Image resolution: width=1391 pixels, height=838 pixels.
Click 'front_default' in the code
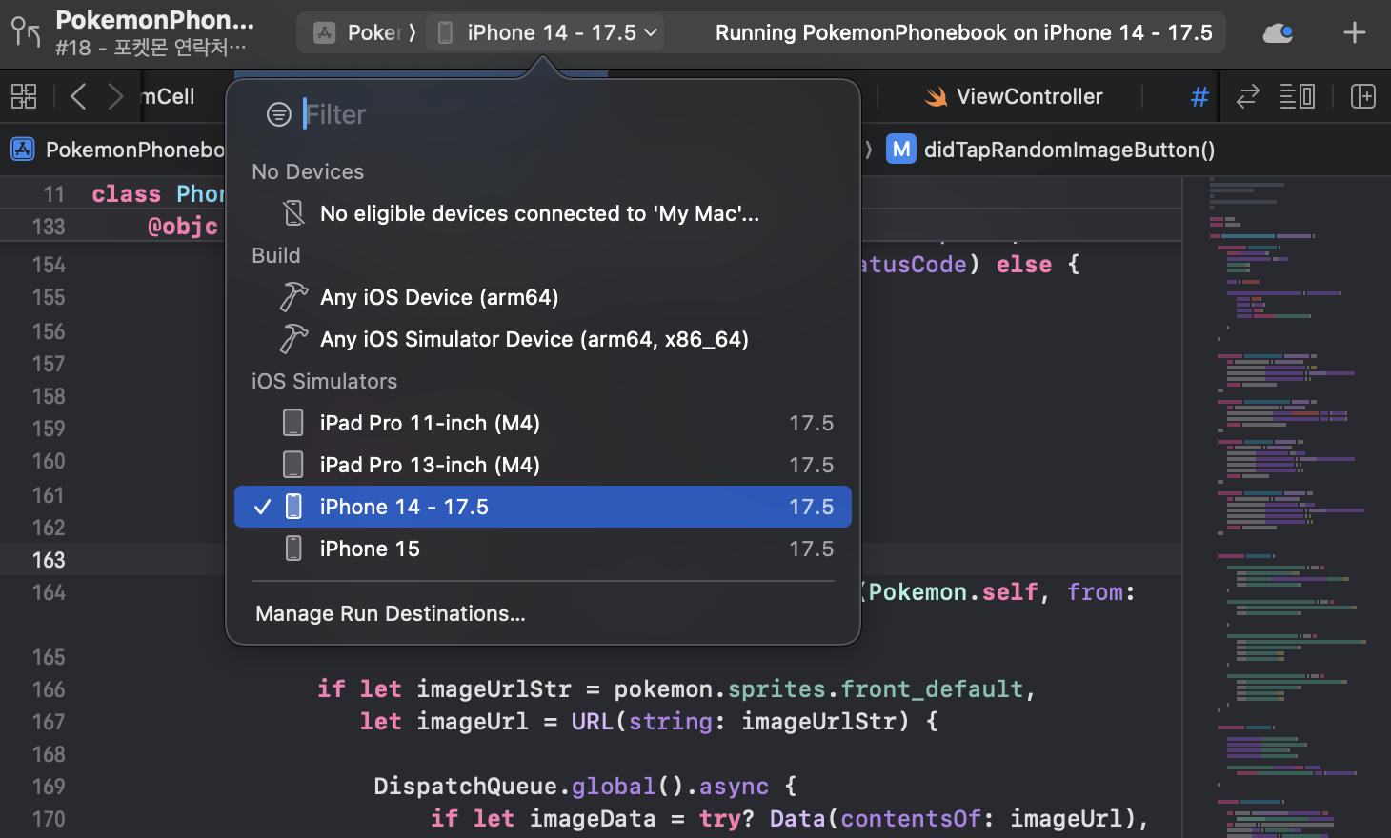coord(932,689)
